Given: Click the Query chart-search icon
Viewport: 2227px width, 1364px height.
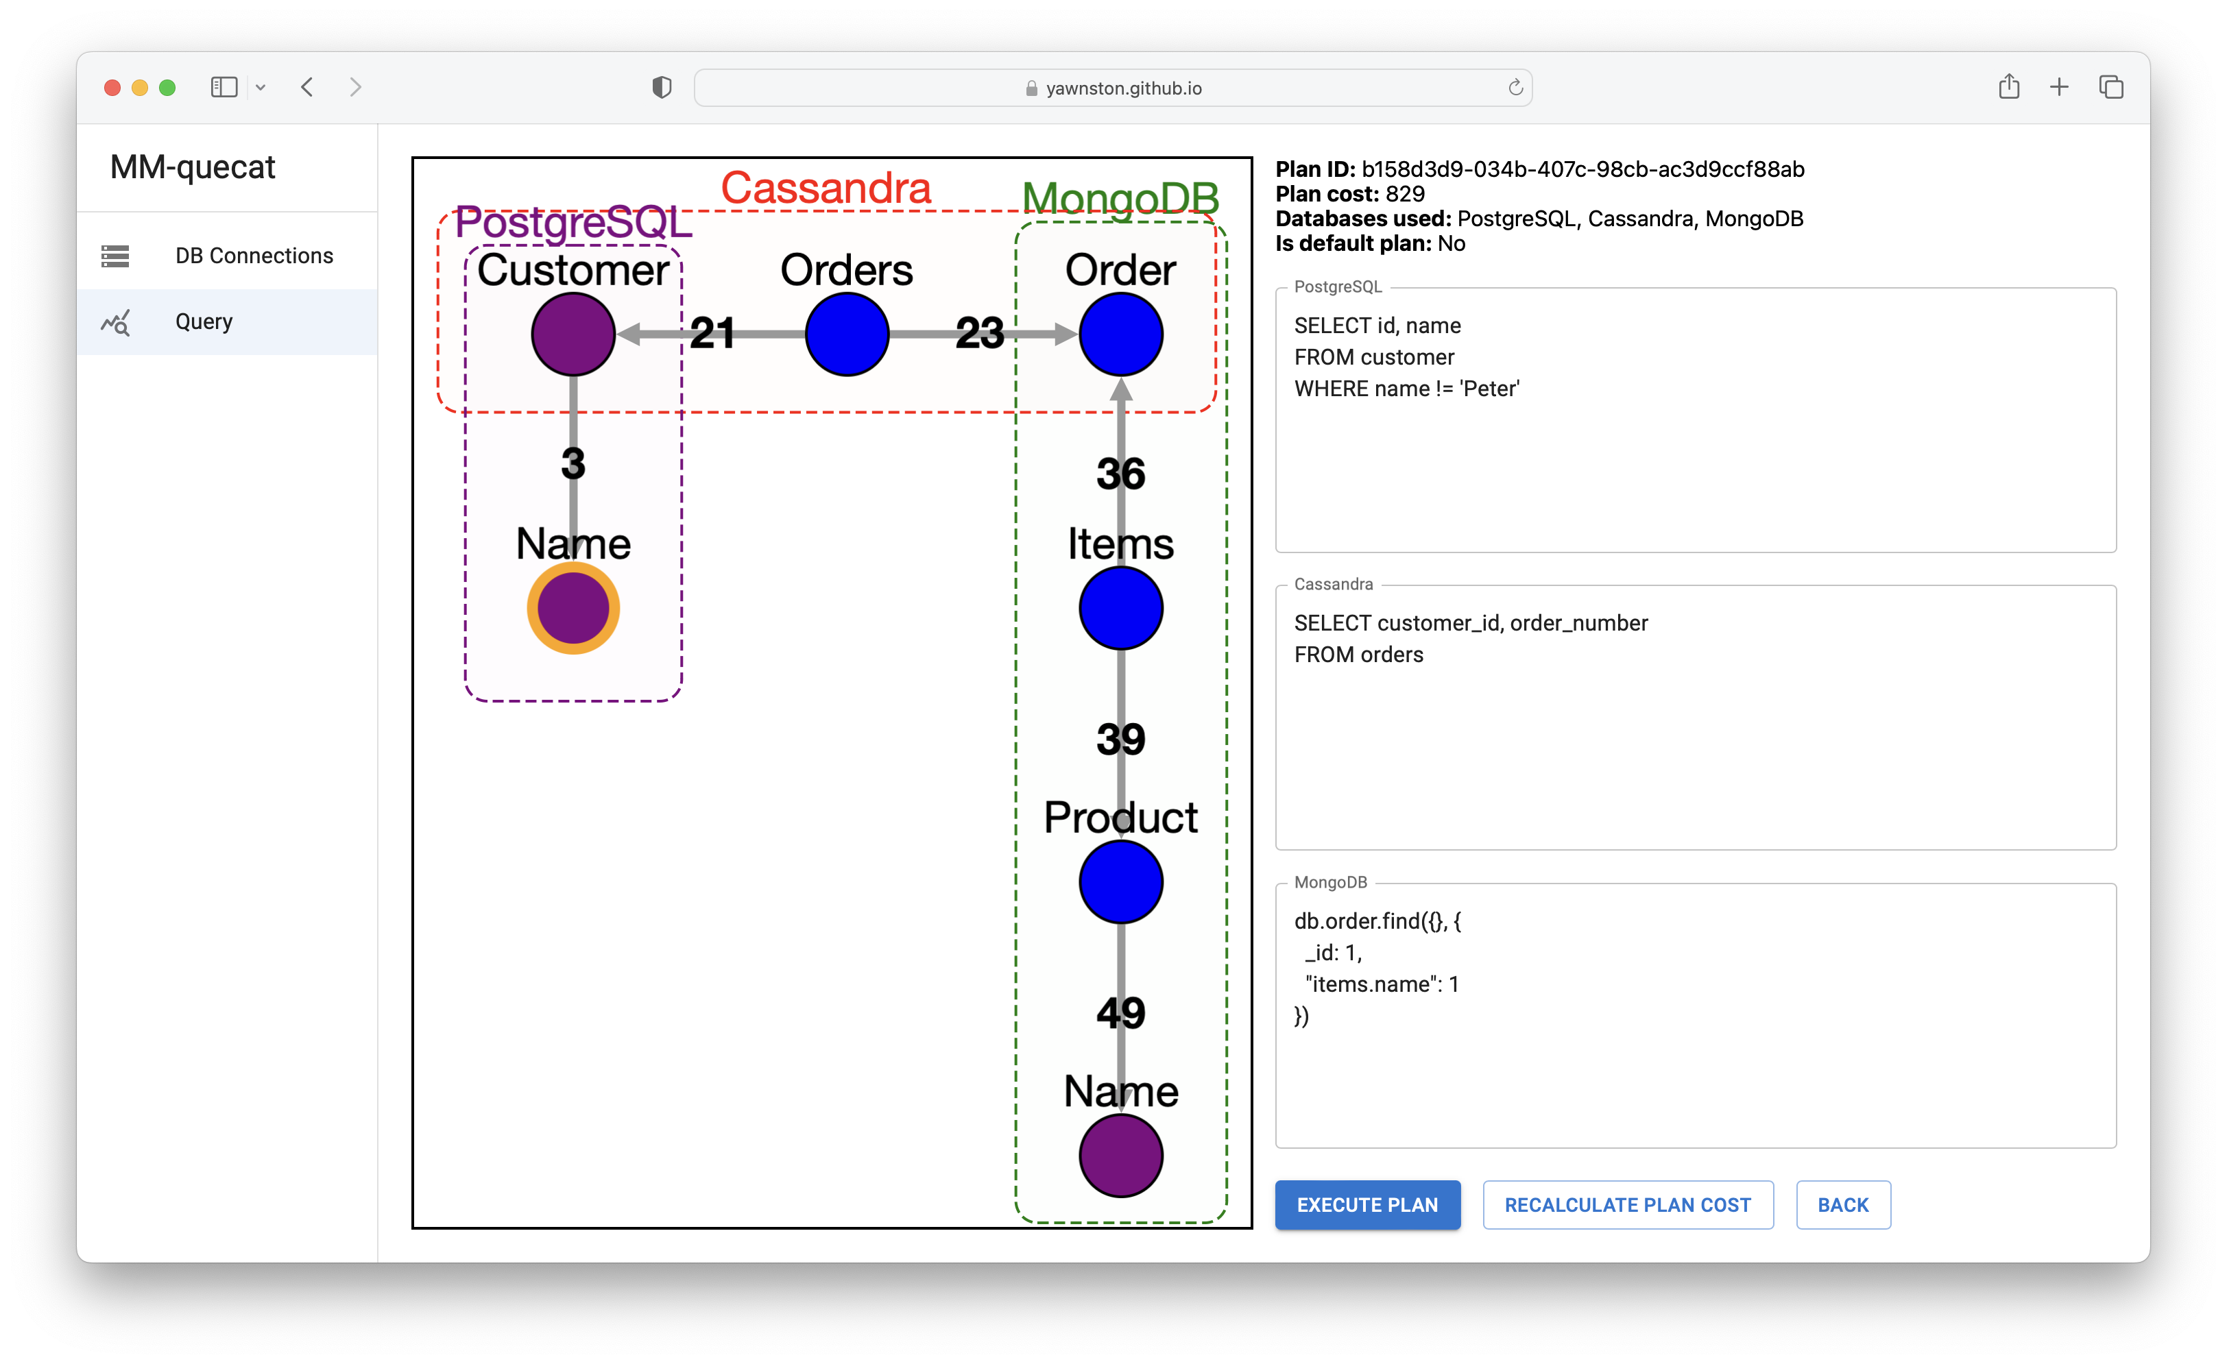Looking at the screenshot, I should [x=116, y=321].
